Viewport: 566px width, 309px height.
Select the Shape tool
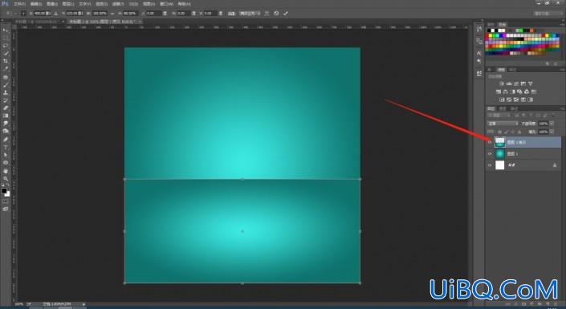pos(5,163)
